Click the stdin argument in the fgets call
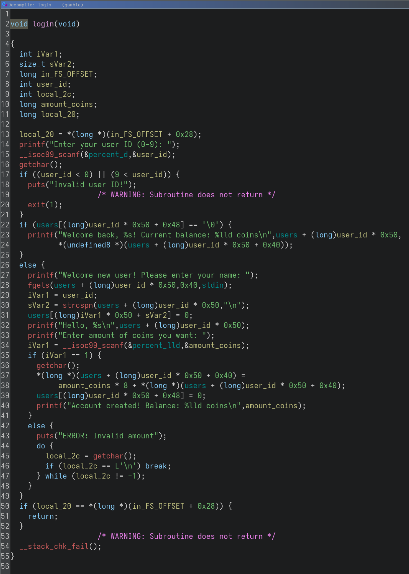 click(x=213, y=285)
